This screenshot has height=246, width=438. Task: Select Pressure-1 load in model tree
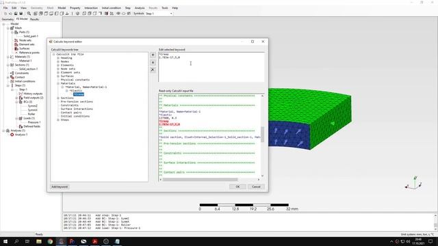tap(34, 122)
